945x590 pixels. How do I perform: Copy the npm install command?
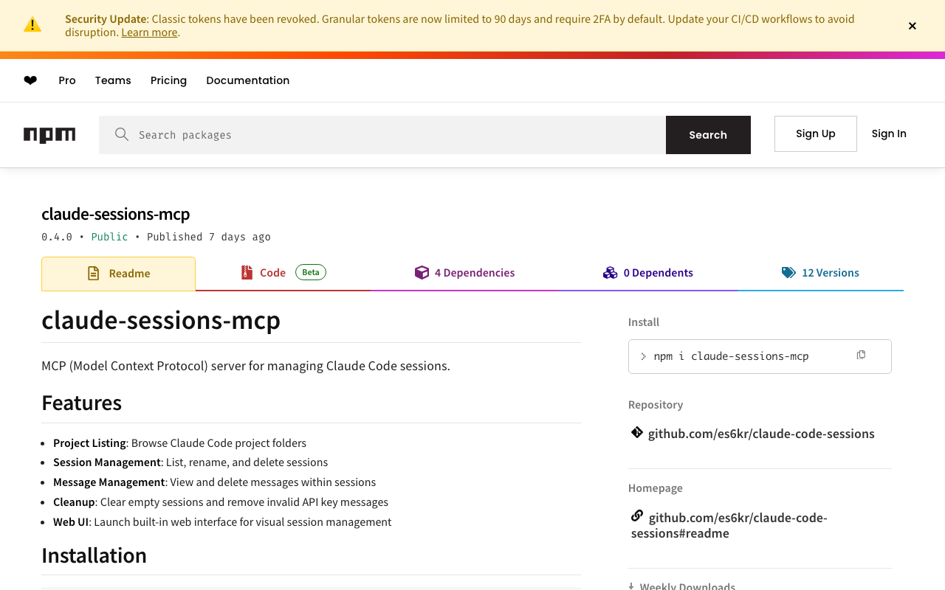[861, 355]
